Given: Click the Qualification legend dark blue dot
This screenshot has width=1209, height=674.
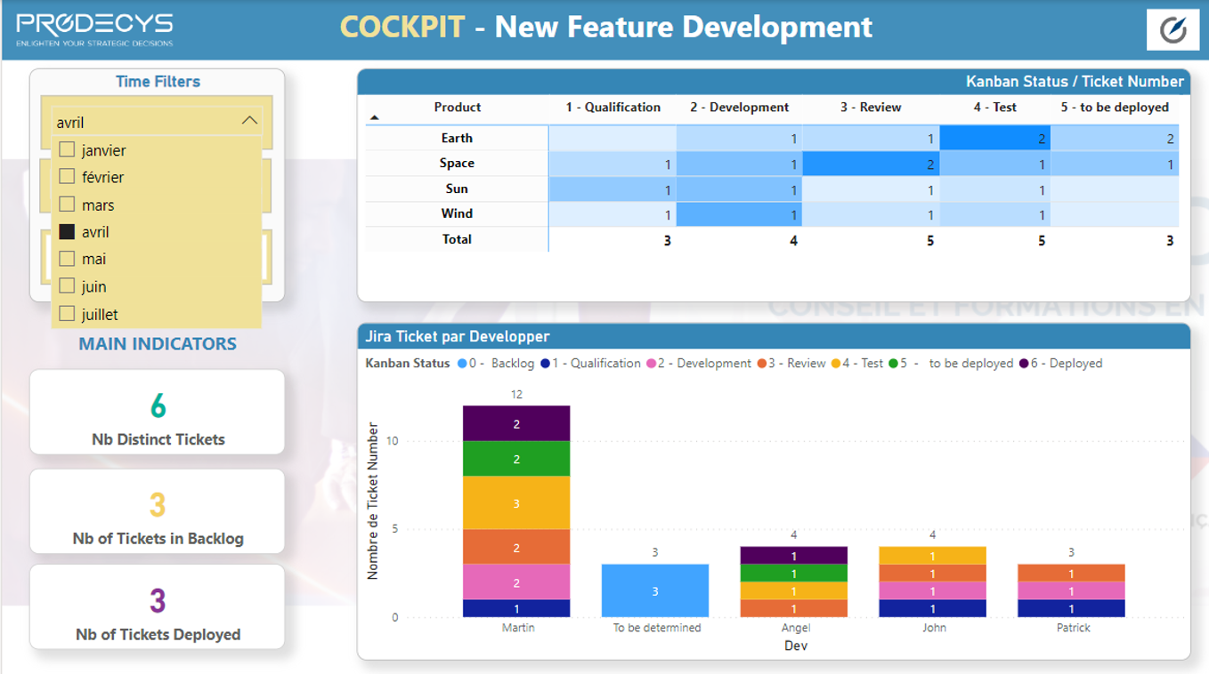Looking at the screenshot, I should (546, 364).
